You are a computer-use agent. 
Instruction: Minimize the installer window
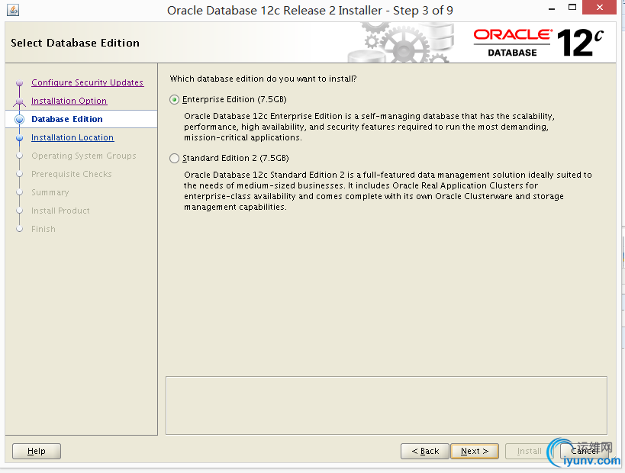click(552, 8)
